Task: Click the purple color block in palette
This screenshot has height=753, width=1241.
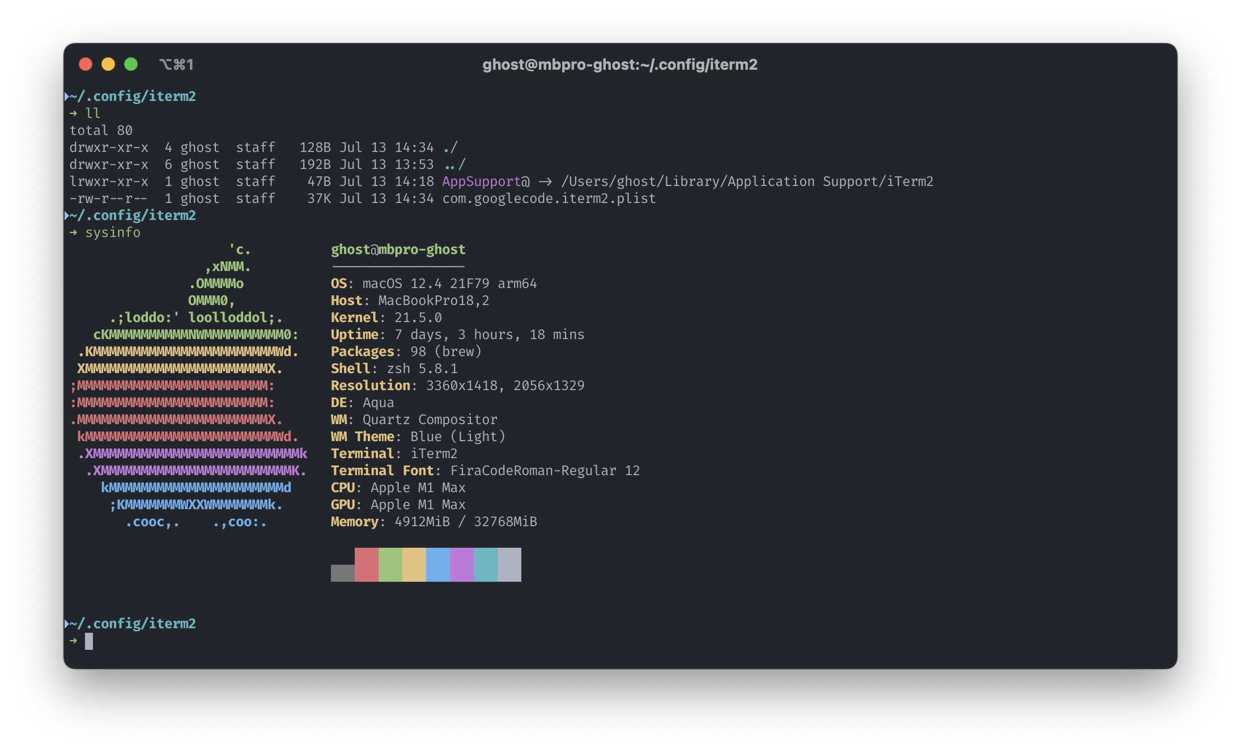Action: (461, 564)
